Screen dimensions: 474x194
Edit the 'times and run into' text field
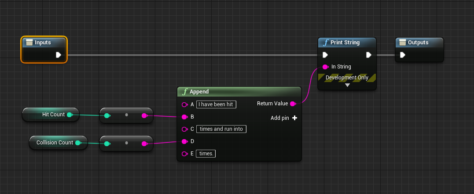point(222,129)
